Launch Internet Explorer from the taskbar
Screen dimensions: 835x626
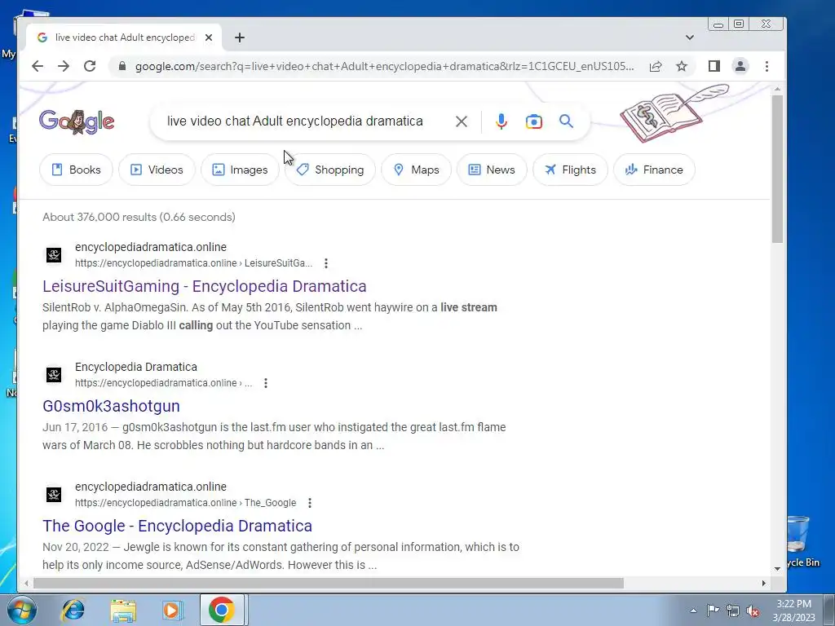click(73, 610)
